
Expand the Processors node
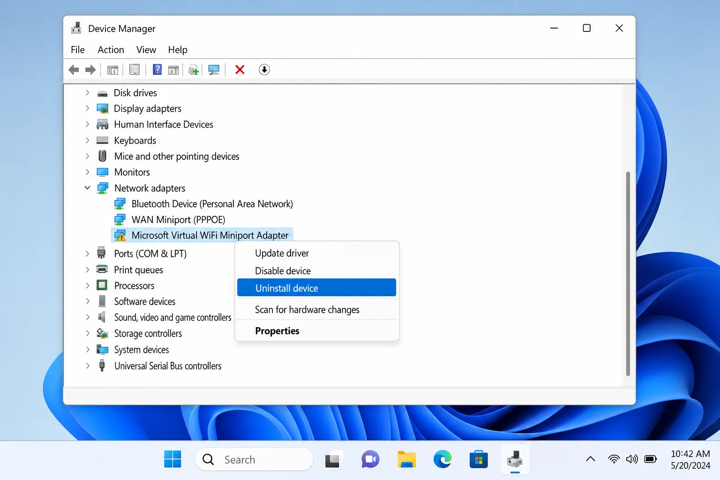coord(87,285)
